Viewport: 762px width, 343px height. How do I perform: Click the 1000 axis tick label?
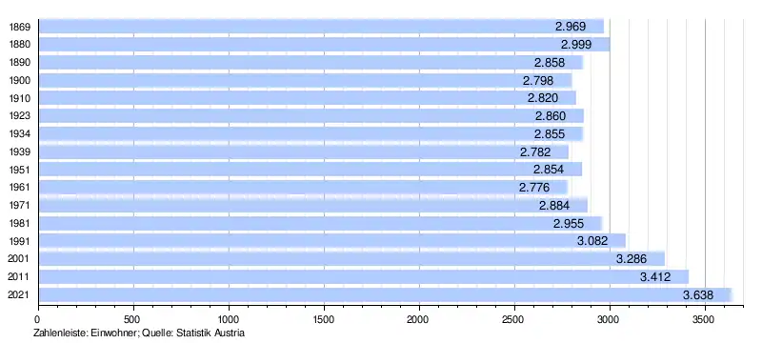[x=229, y=319]
